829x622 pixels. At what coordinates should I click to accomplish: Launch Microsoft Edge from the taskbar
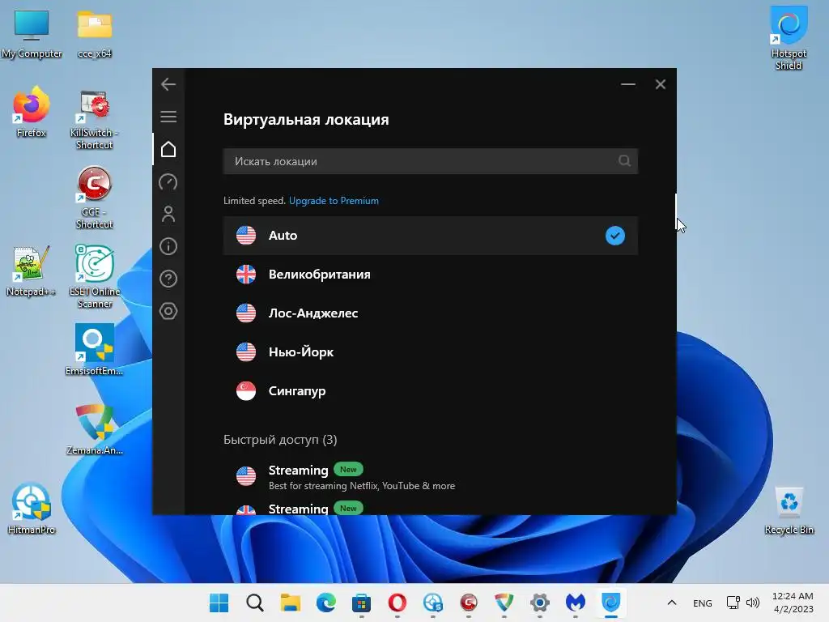click(325, 603)
